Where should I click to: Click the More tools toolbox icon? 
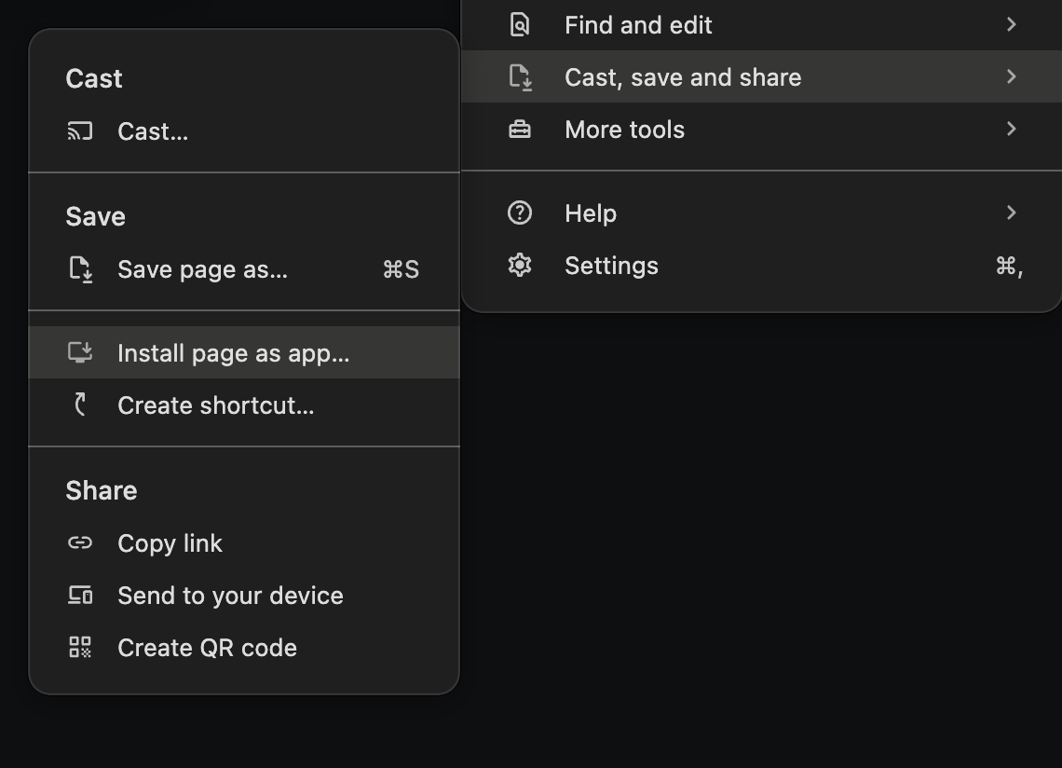[520, 129]
